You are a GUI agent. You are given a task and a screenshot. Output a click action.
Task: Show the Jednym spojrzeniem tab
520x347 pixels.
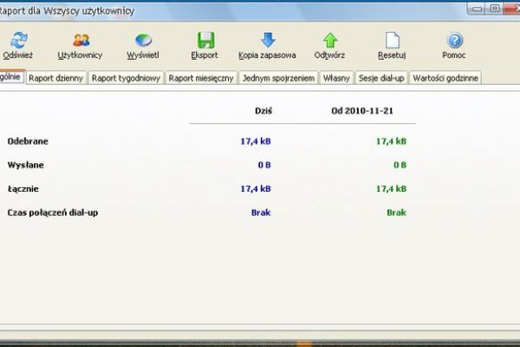[x=278, y=78]
